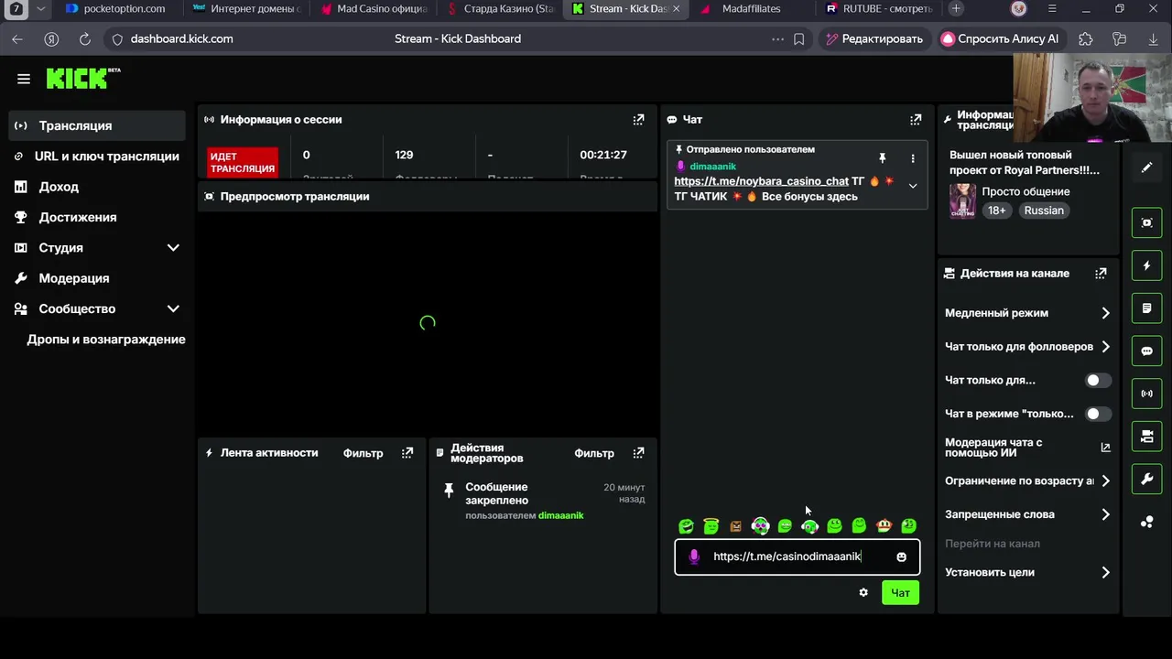Screen dimensions: 1172x659
Task: Open dimaaanik username in pinned message
Action: point(712,167)
